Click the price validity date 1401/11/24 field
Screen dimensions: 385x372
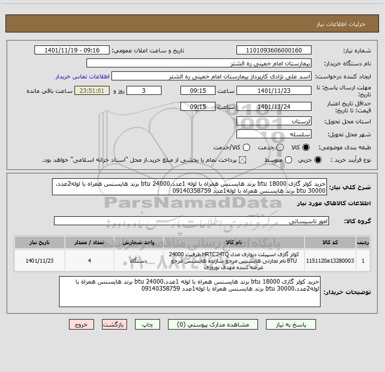coord(274,106)
